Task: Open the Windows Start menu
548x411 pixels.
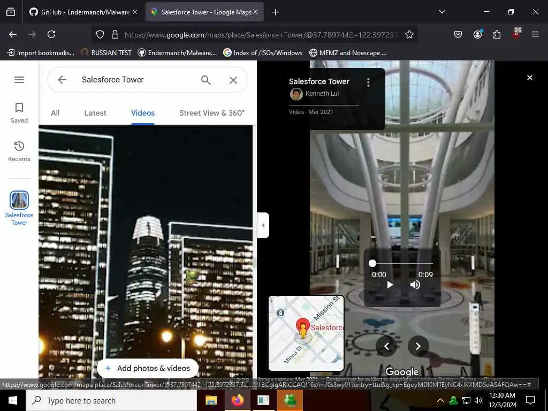Action: click(13, 400)
